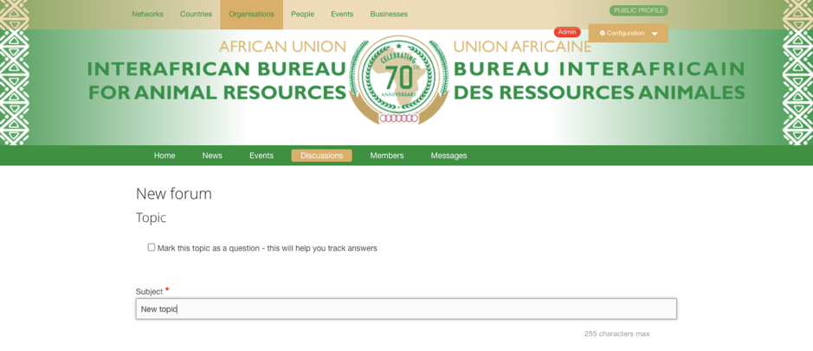
Task: Open the News tab
Action: (212, 156)
